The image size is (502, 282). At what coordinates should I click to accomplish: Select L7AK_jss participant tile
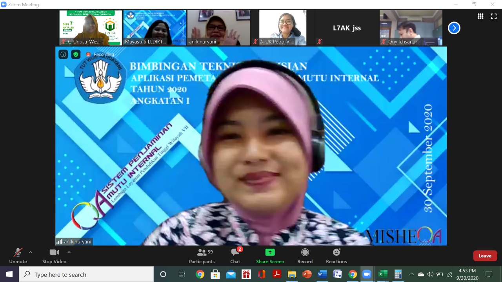[x=347, y=28]
